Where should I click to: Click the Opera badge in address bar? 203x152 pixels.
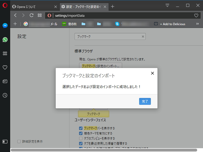[x=49, y=15]
